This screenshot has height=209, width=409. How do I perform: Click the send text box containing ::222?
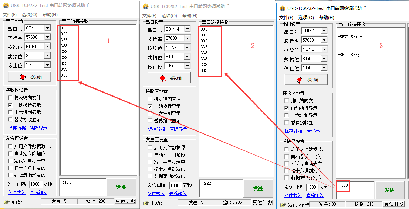pos(221,188)
